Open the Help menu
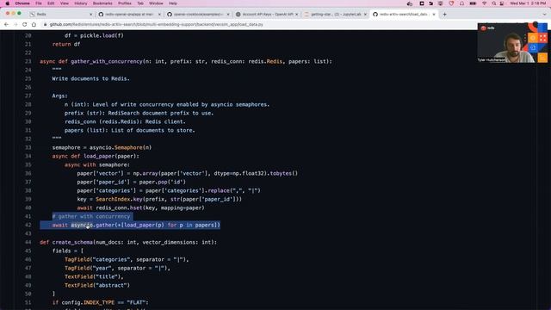 173,3
